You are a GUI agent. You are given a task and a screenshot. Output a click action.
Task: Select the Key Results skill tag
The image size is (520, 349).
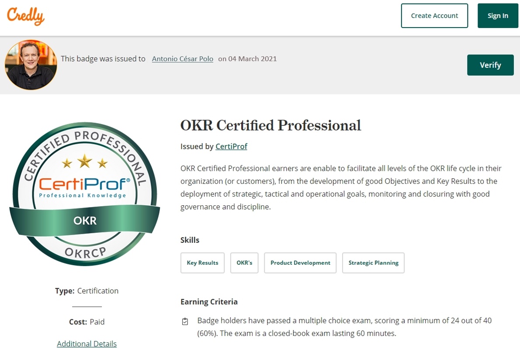pos(202,263)
